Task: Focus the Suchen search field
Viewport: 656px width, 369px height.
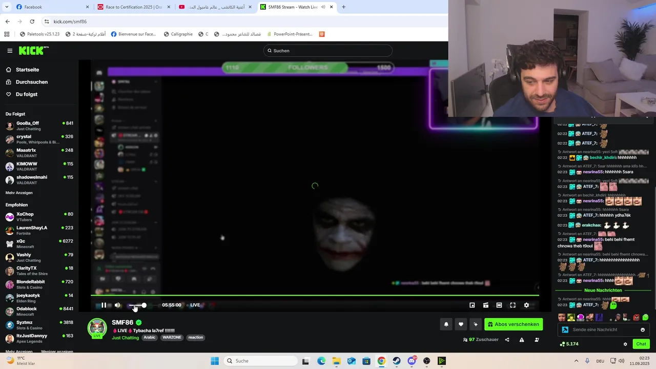Action: [328, 51]
